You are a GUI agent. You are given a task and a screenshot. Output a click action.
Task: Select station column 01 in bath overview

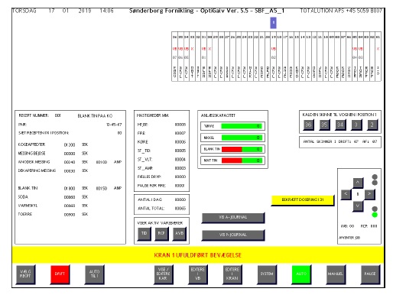tap(378, 57)
